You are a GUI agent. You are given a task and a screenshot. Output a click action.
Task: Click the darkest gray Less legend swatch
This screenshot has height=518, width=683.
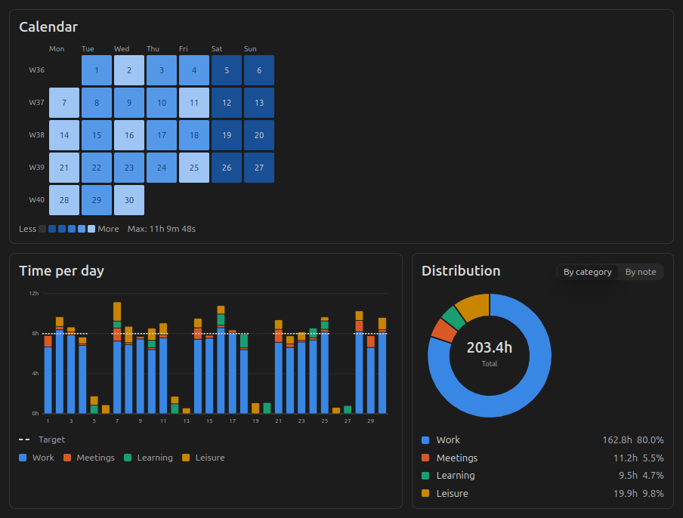coord(42,229)
